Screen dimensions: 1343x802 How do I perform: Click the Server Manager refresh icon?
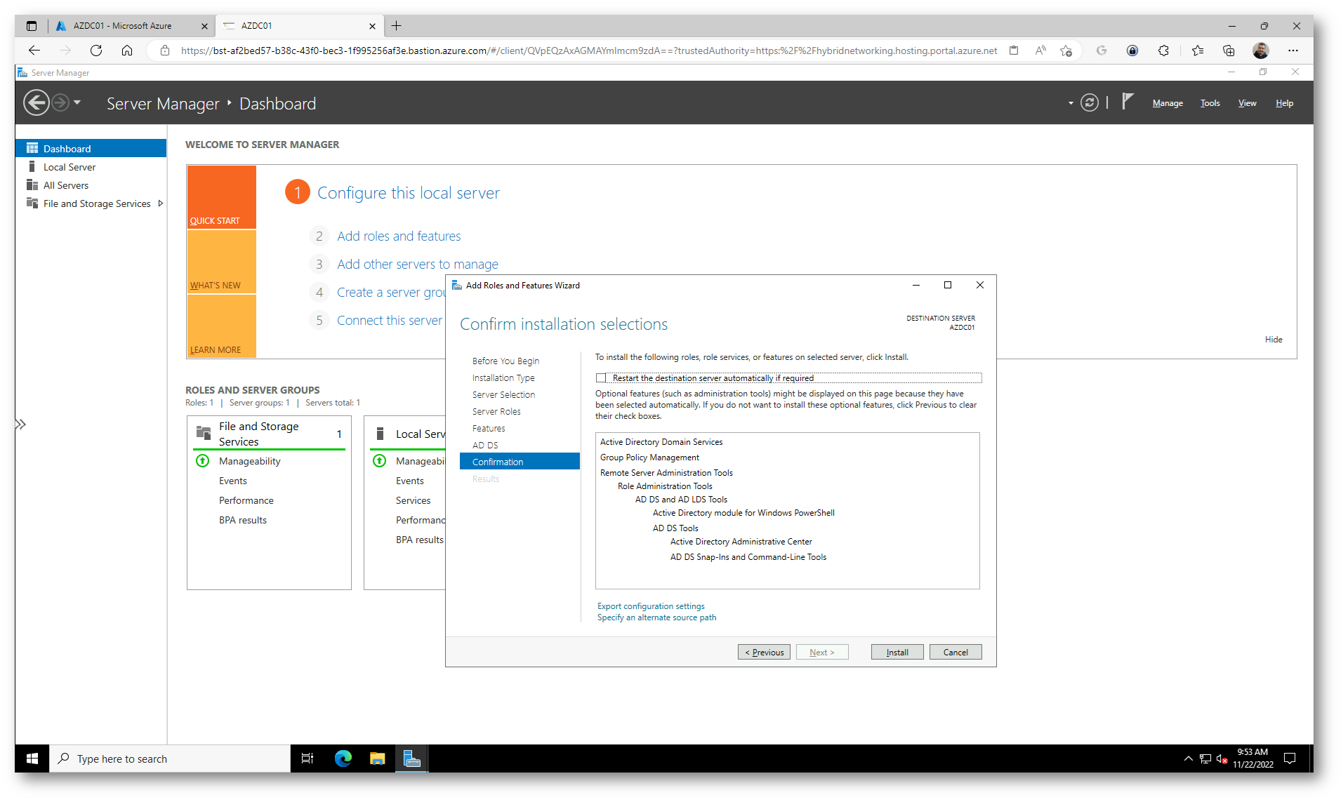pos(1089,103)
